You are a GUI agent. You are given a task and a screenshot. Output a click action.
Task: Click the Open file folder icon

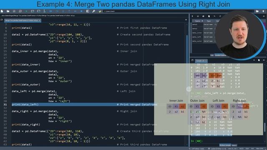[8, 11]
